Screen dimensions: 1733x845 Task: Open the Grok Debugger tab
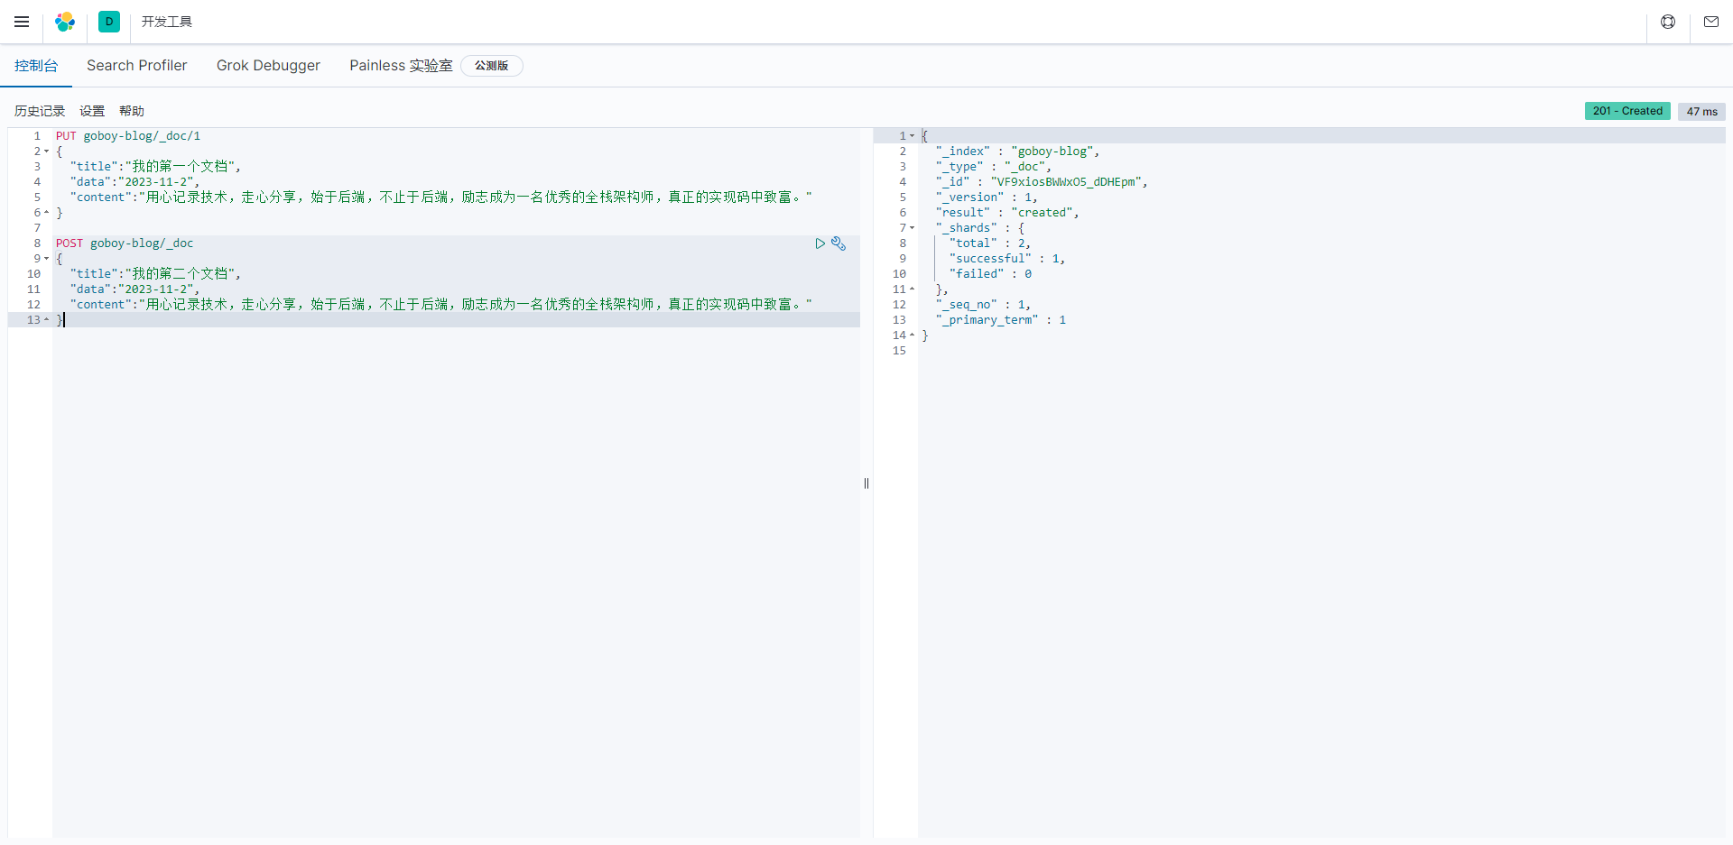(268, 66)
